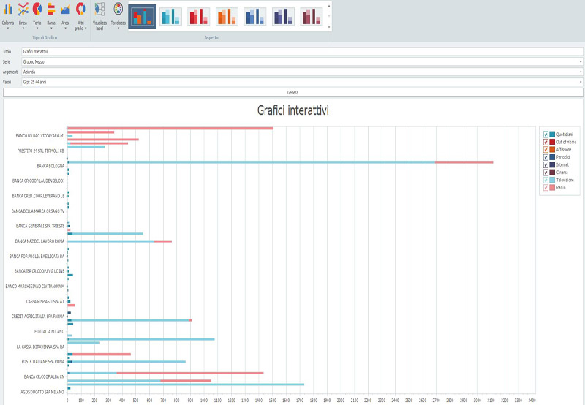Toggle the Televisione series checkbox
Image resolution: width=585 pixels, height=405 pixels.
[546, 180]
